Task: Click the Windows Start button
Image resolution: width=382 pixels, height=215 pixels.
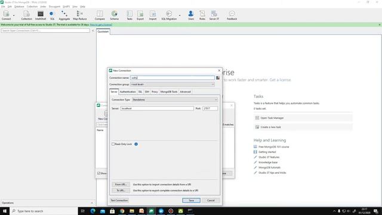Action: (x=5, y=211)
